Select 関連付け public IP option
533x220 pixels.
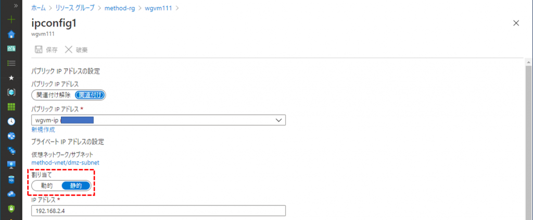tap(90, 95)
